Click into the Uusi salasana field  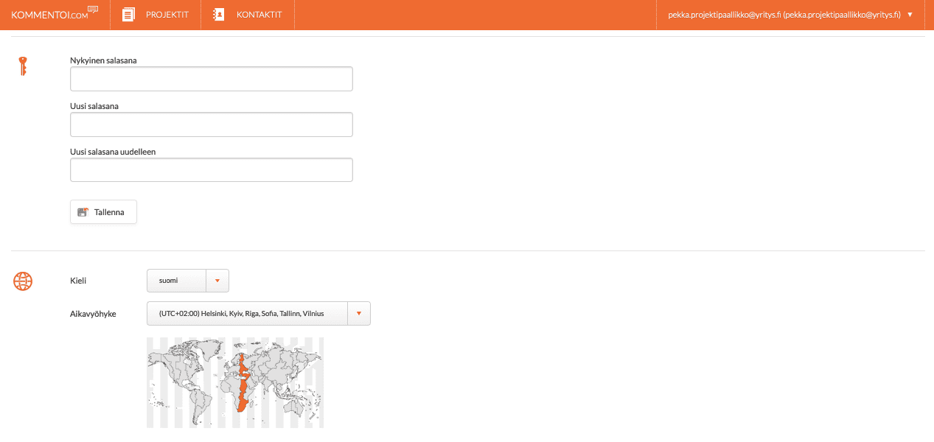pos(211,124)
